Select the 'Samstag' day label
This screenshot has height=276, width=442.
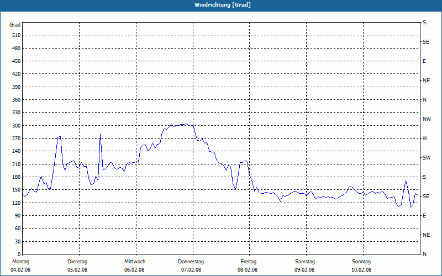click(x=305, y=262)
